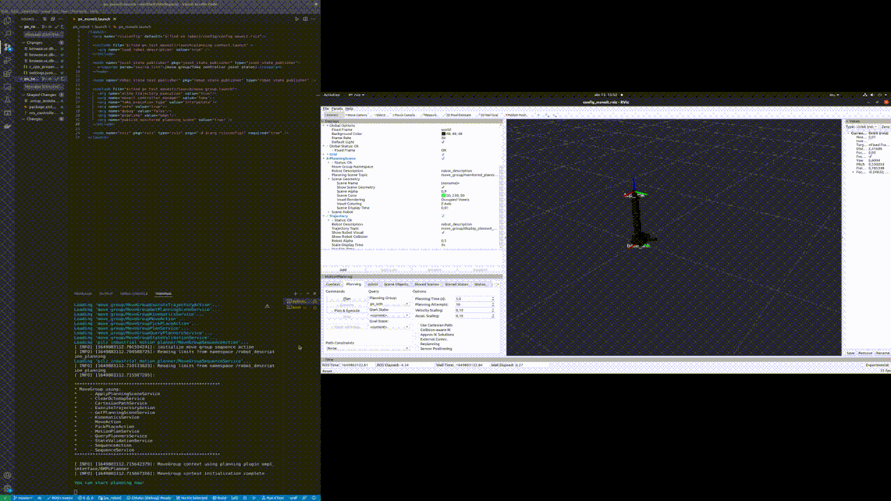Split the VS Code editor right
The image size is (891, 501).
point(306,19)
